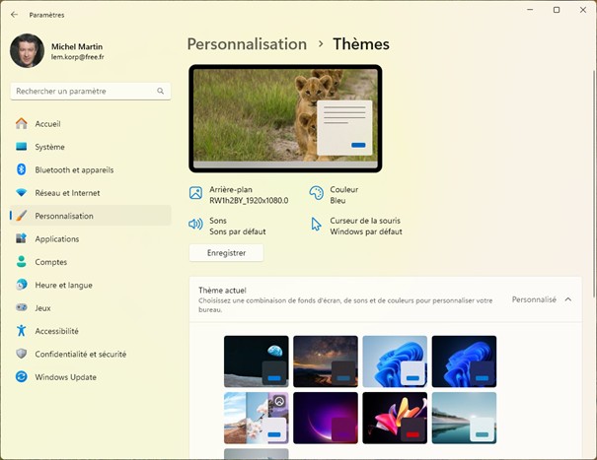Viewport: 597px width, 460px height.
Task: Open Couleur Bleu setting
Action: coord(334,195)
